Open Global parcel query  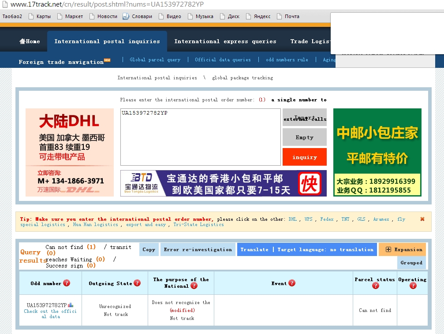[x=155, y=60]
